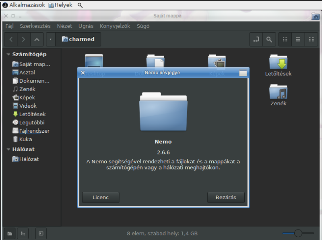Viewport: 322px width, 240px height.
Task: Switch to compact view
Action: pos(311,39)
